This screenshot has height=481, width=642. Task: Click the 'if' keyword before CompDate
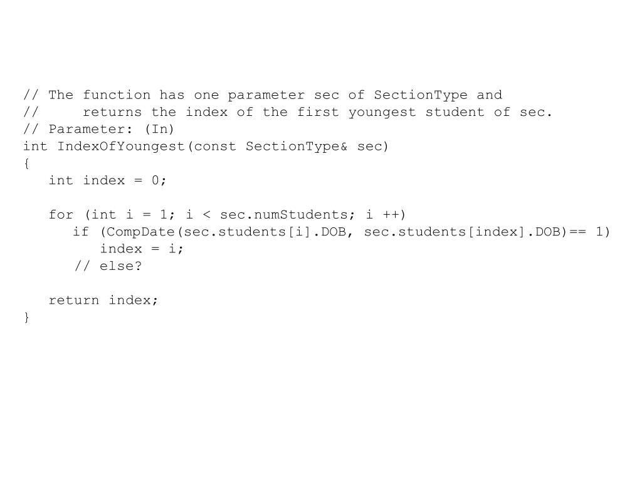click(x=81, y=232)
